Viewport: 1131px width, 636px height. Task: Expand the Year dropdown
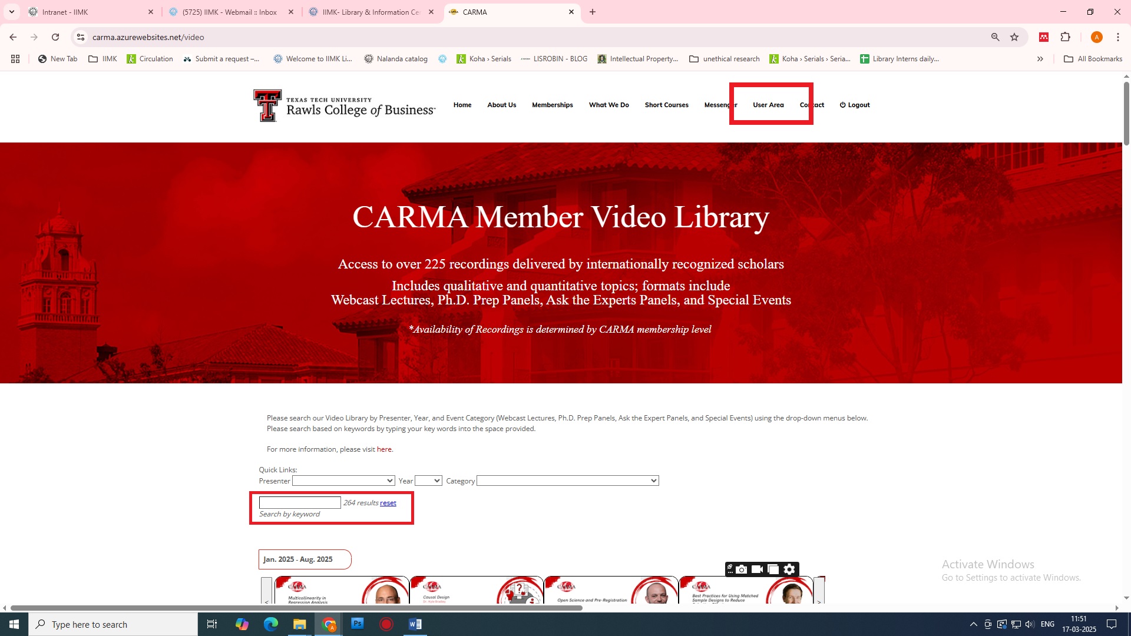(x=428, y=481)
